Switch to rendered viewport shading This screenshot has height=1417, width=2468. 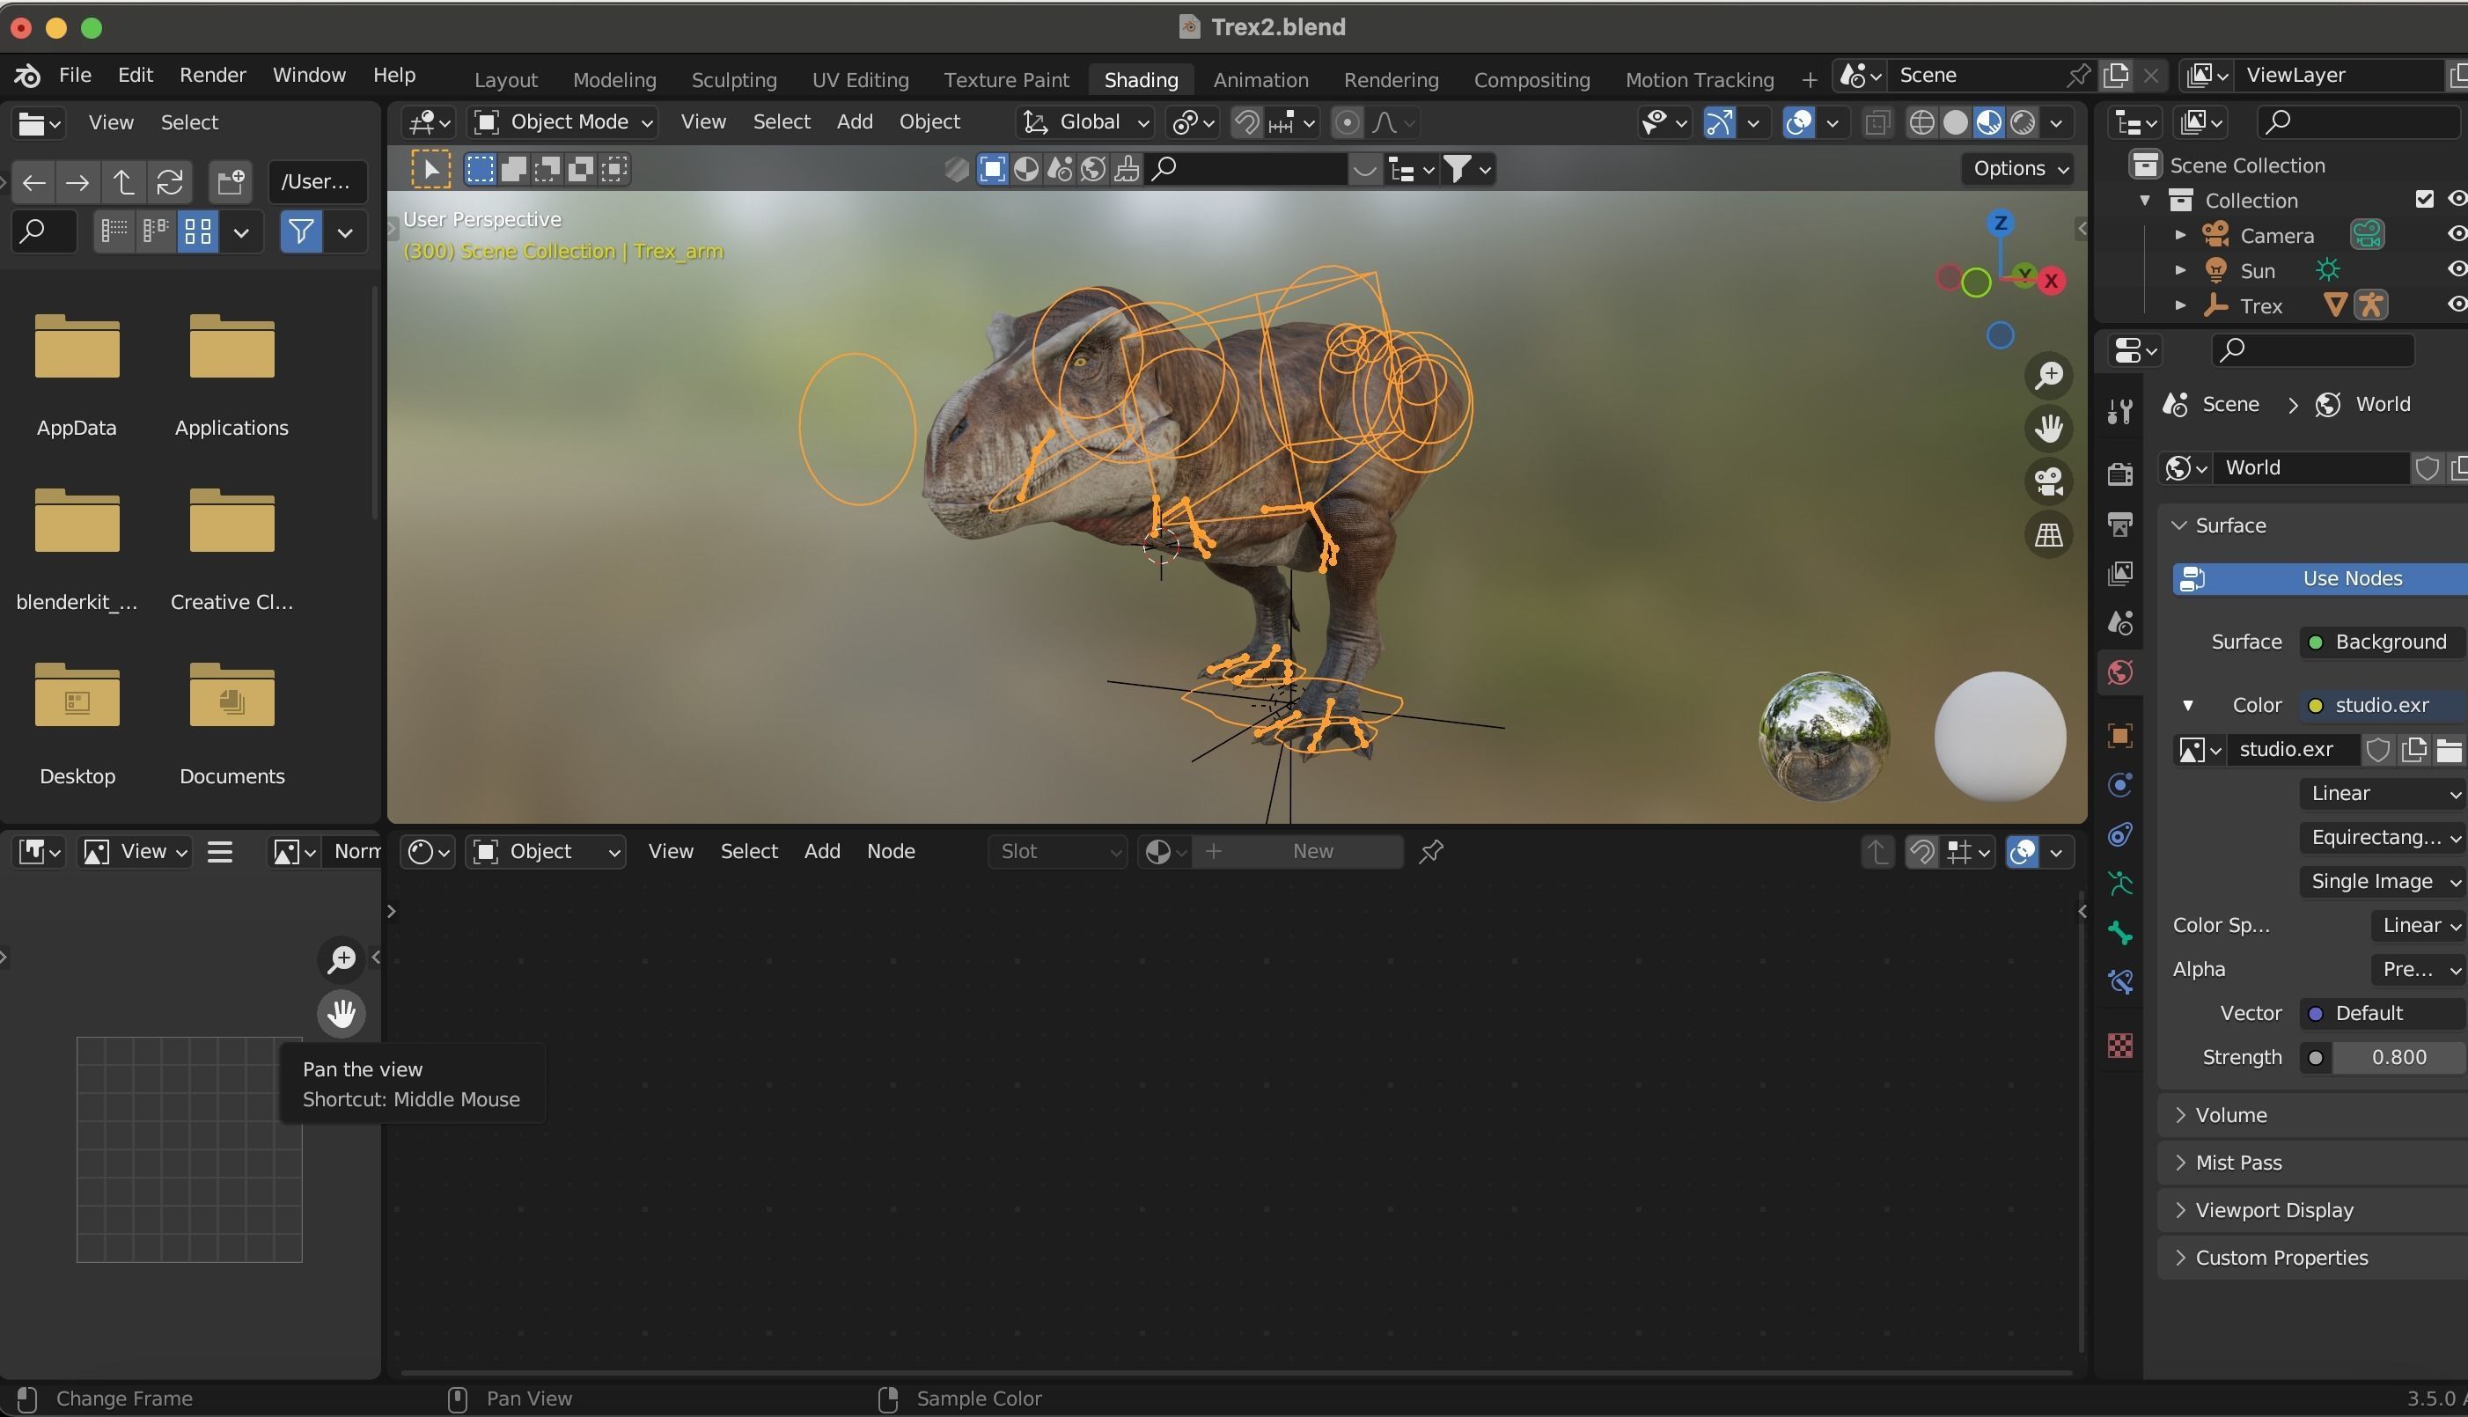2023,121
